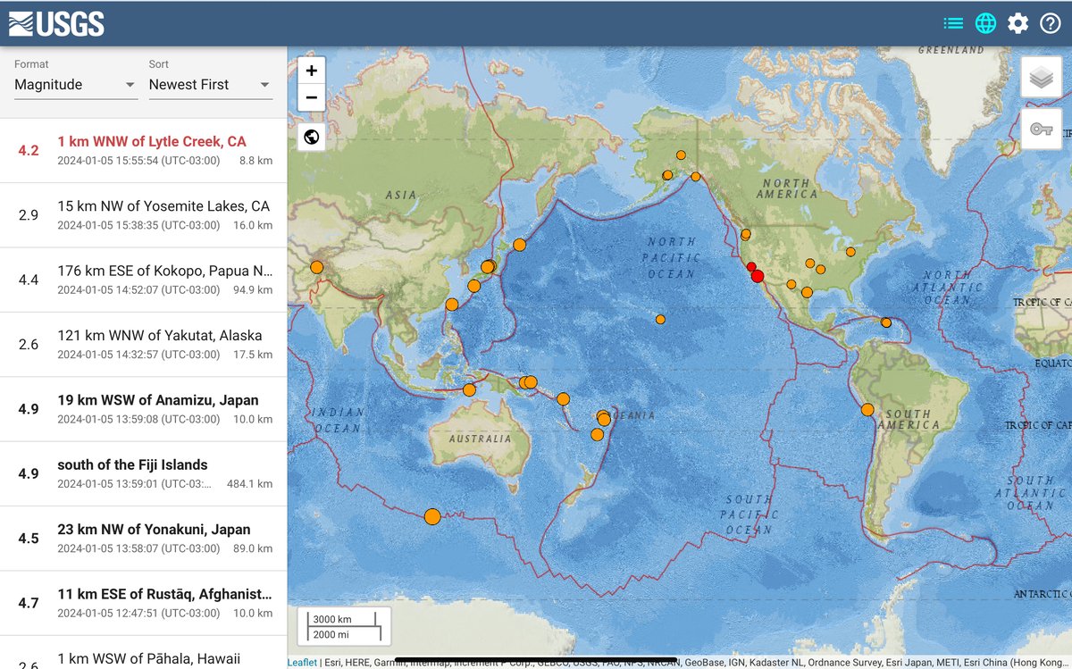Image resolution: width=1072 pixels, height=669 pixels.
Task: Click the red Lytle Creek epicenter marker
Action: point(756,275)
